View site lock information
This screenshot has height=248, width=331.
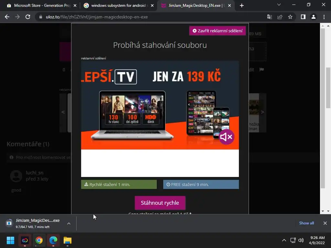pyautogui.click(x=41, y=17)
